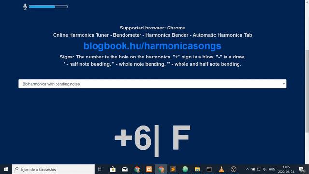Click the volume speaker tray icon
This screenshot has height=174, width=309.
coord(265,169)
